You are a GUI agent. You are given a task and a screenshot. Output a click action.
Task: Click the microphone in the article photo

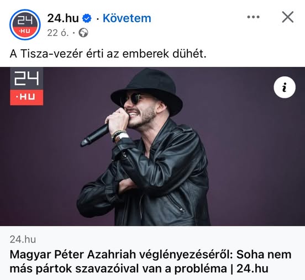(x=95, y=135)
